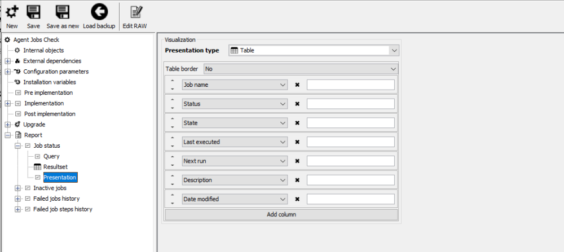
Task: Collapse the Report tree node
Action: point(8,135)
